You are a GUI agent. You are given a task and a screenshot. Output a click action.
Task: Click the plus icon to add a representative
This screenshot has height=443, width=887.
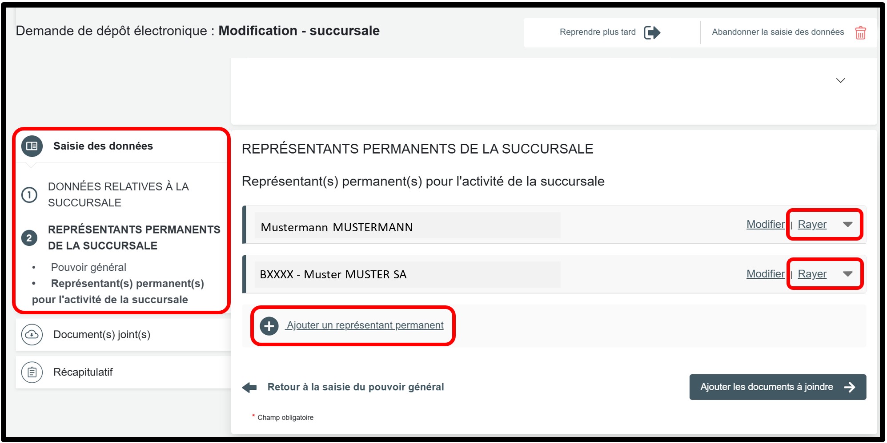[269, 326]
